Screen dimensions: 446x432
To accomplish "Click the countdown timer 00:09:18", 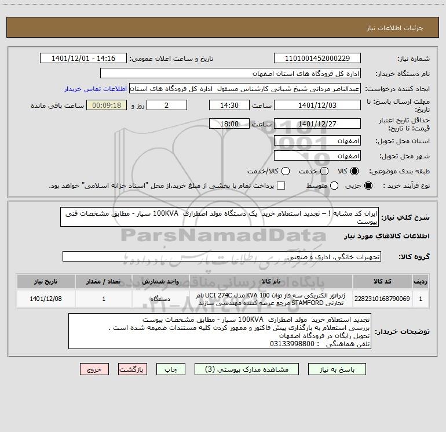I will coord(107,105).
